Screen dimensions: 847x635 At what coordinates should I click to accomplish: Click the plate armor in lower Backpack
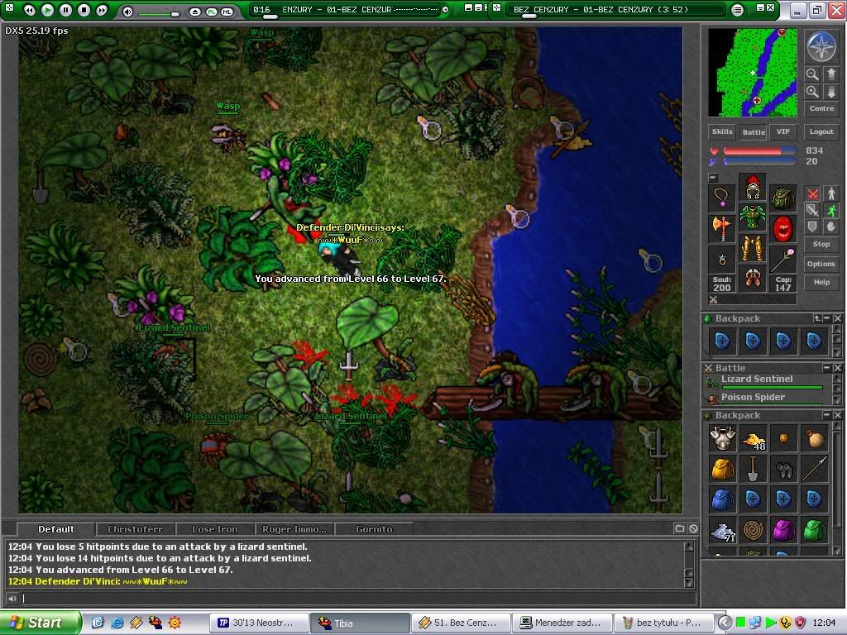(722, 438)
